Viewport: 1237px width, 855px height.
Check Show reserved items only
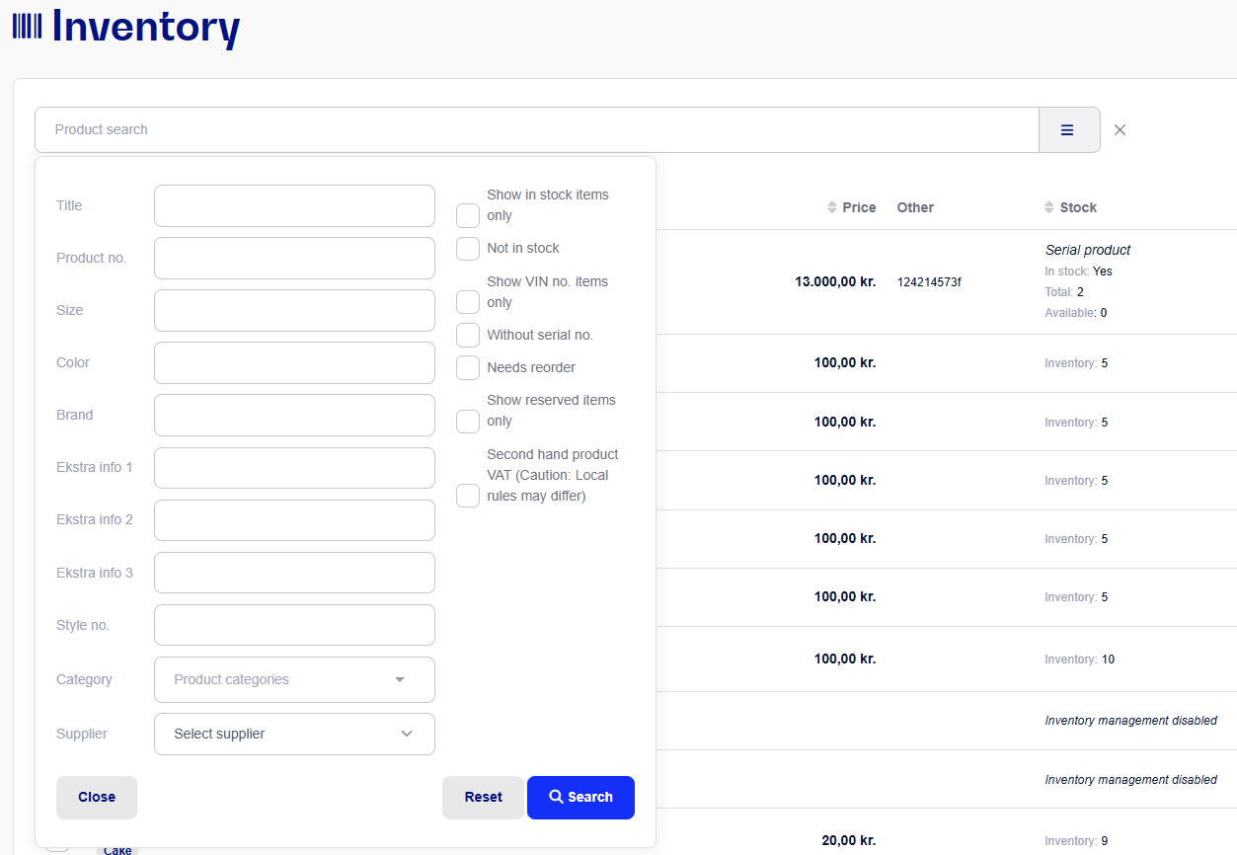point(468,421)
